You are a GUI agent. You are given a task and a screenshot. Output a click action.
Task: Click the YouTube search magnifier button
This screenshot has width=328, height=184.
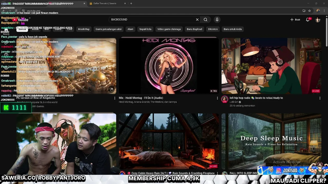pos(206,20)
